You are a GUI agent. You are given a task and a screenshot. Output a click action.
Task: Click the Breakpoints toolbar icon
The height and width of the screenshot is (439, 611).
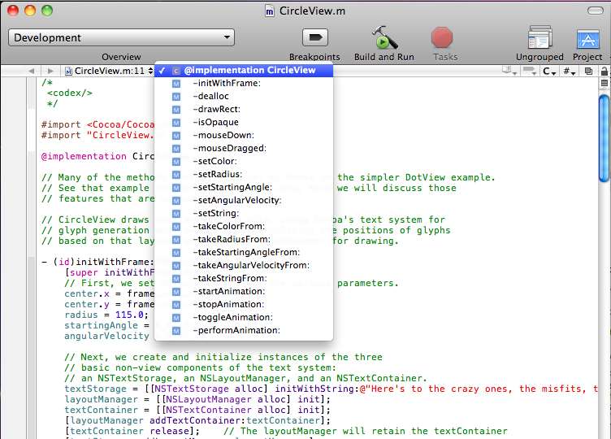314,37
